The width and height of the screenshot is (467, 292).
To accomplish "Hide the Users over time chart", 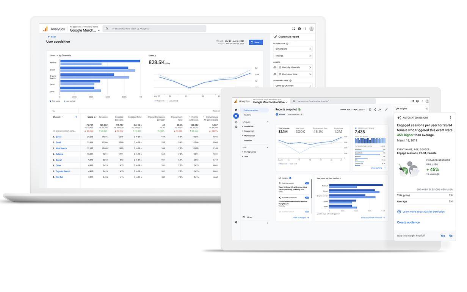I will [275, 74].
